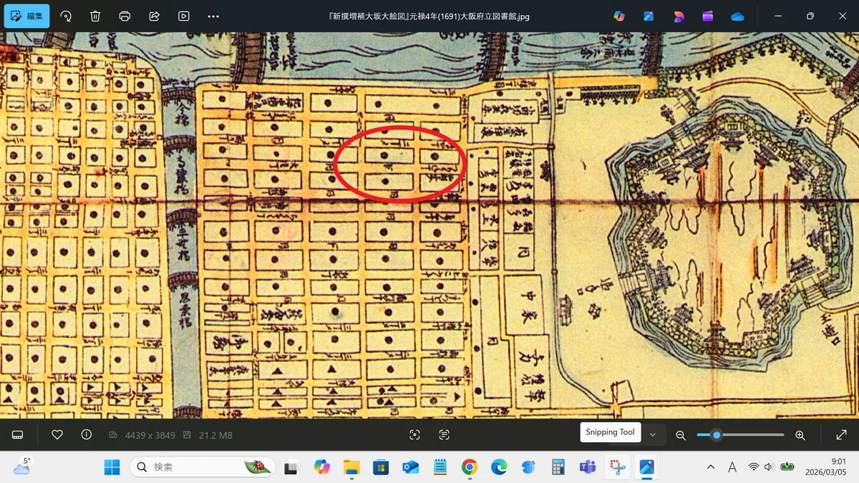
Task: Open the Windows Start menu
Action: pos(112,467)
